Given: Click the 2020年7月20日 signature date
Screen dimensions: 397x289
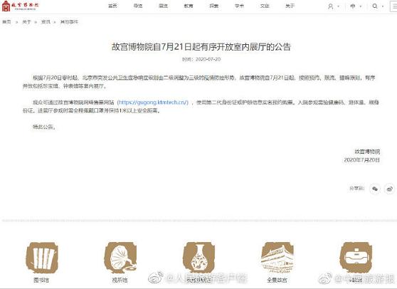Looking at the screenshot, I should (362, 160).
